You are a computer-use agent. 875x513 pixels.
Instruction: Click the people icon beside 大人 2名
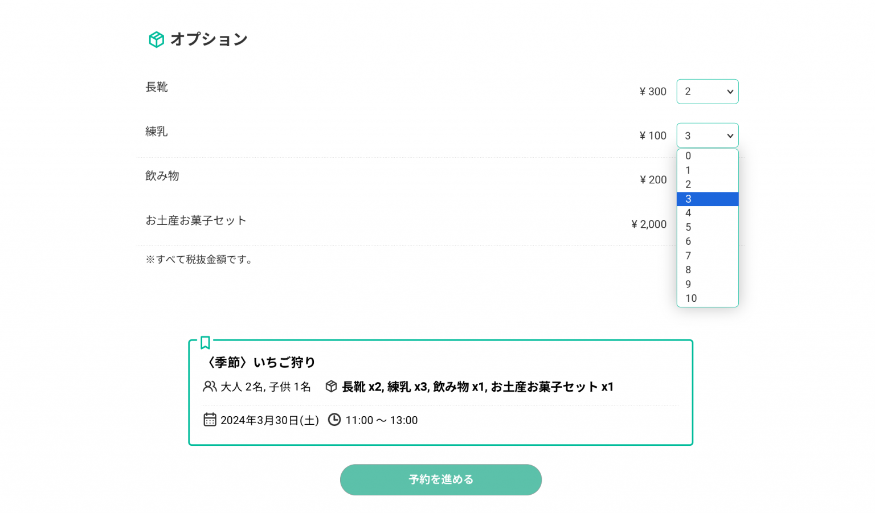(x=210, y=387)
